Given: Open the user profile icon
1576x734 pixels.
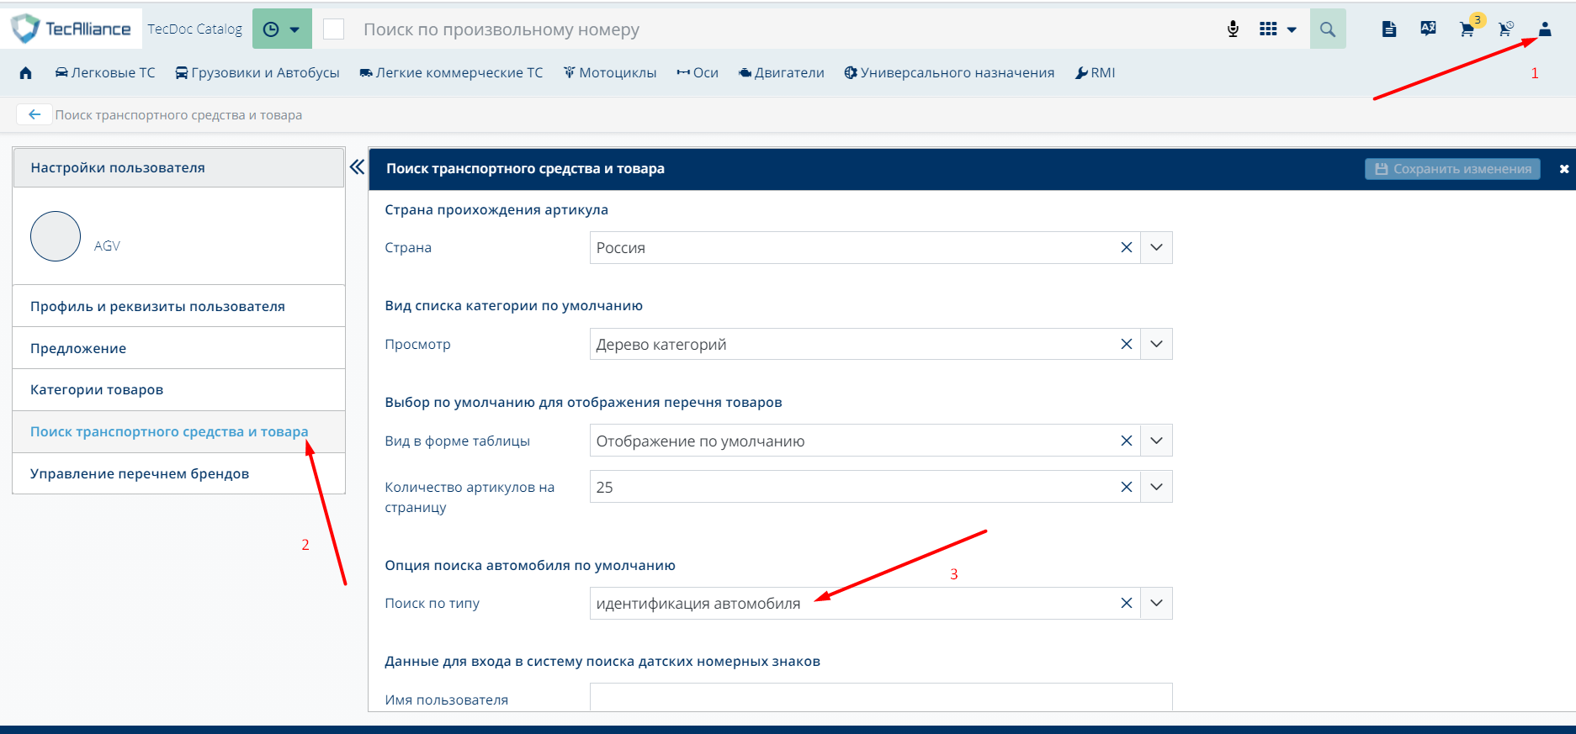Looking at the screenshot, I should tap(1545, 29).
